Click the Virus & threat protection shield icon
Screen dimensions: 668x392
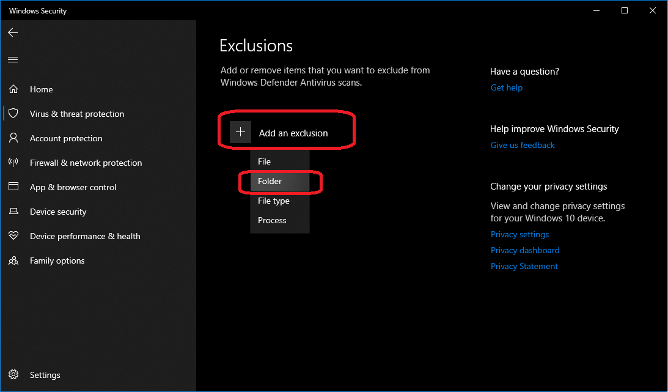(13, 113)
